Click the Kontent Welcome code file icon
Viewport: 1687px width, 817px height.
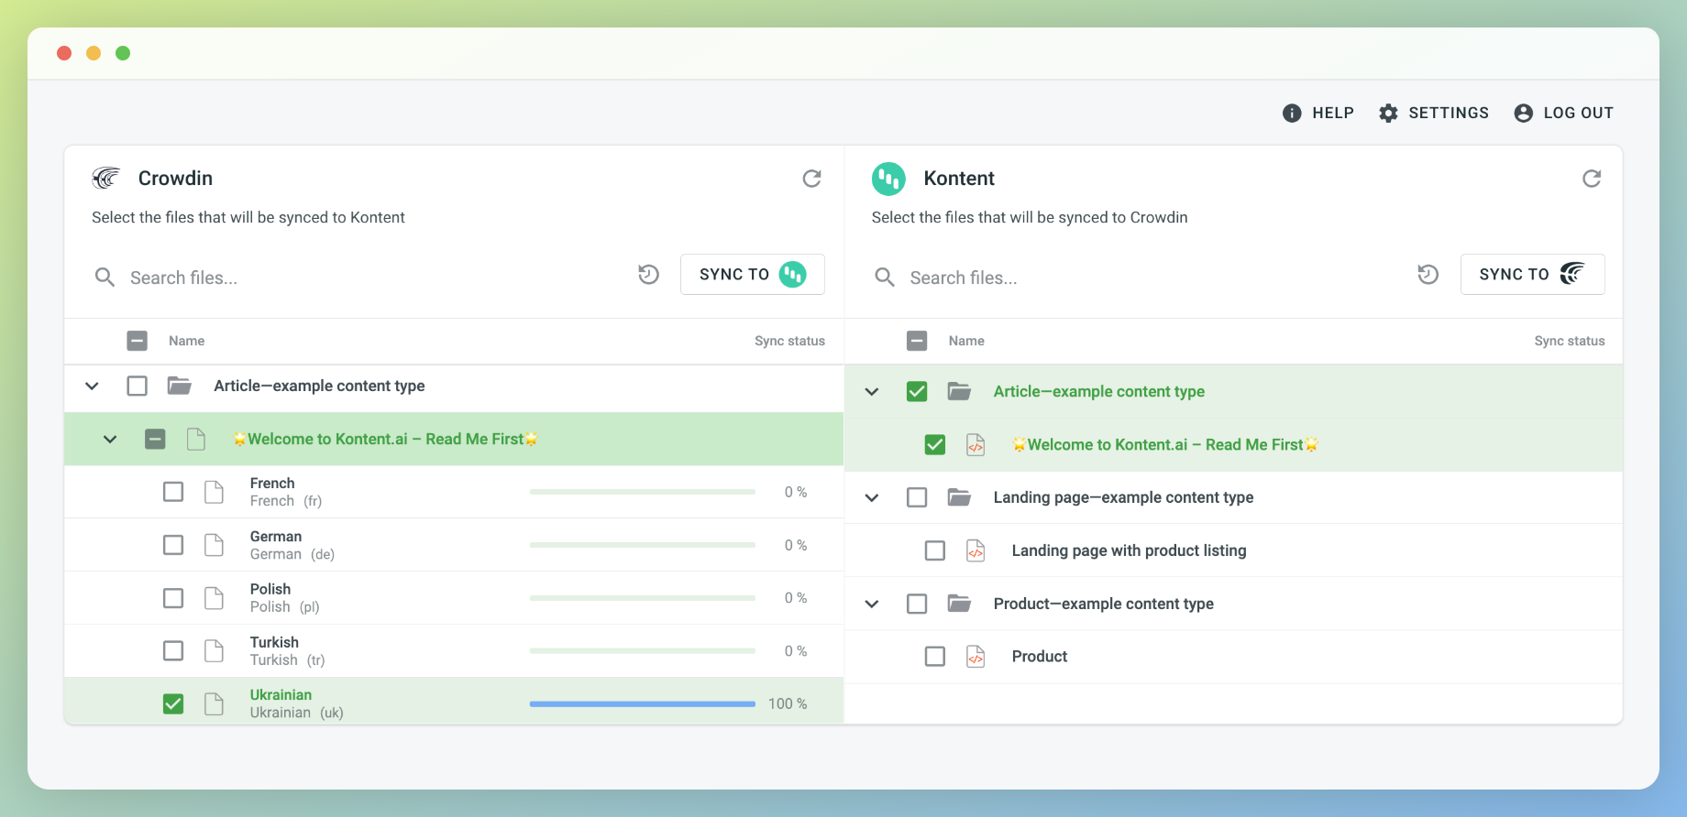(976, 444)
